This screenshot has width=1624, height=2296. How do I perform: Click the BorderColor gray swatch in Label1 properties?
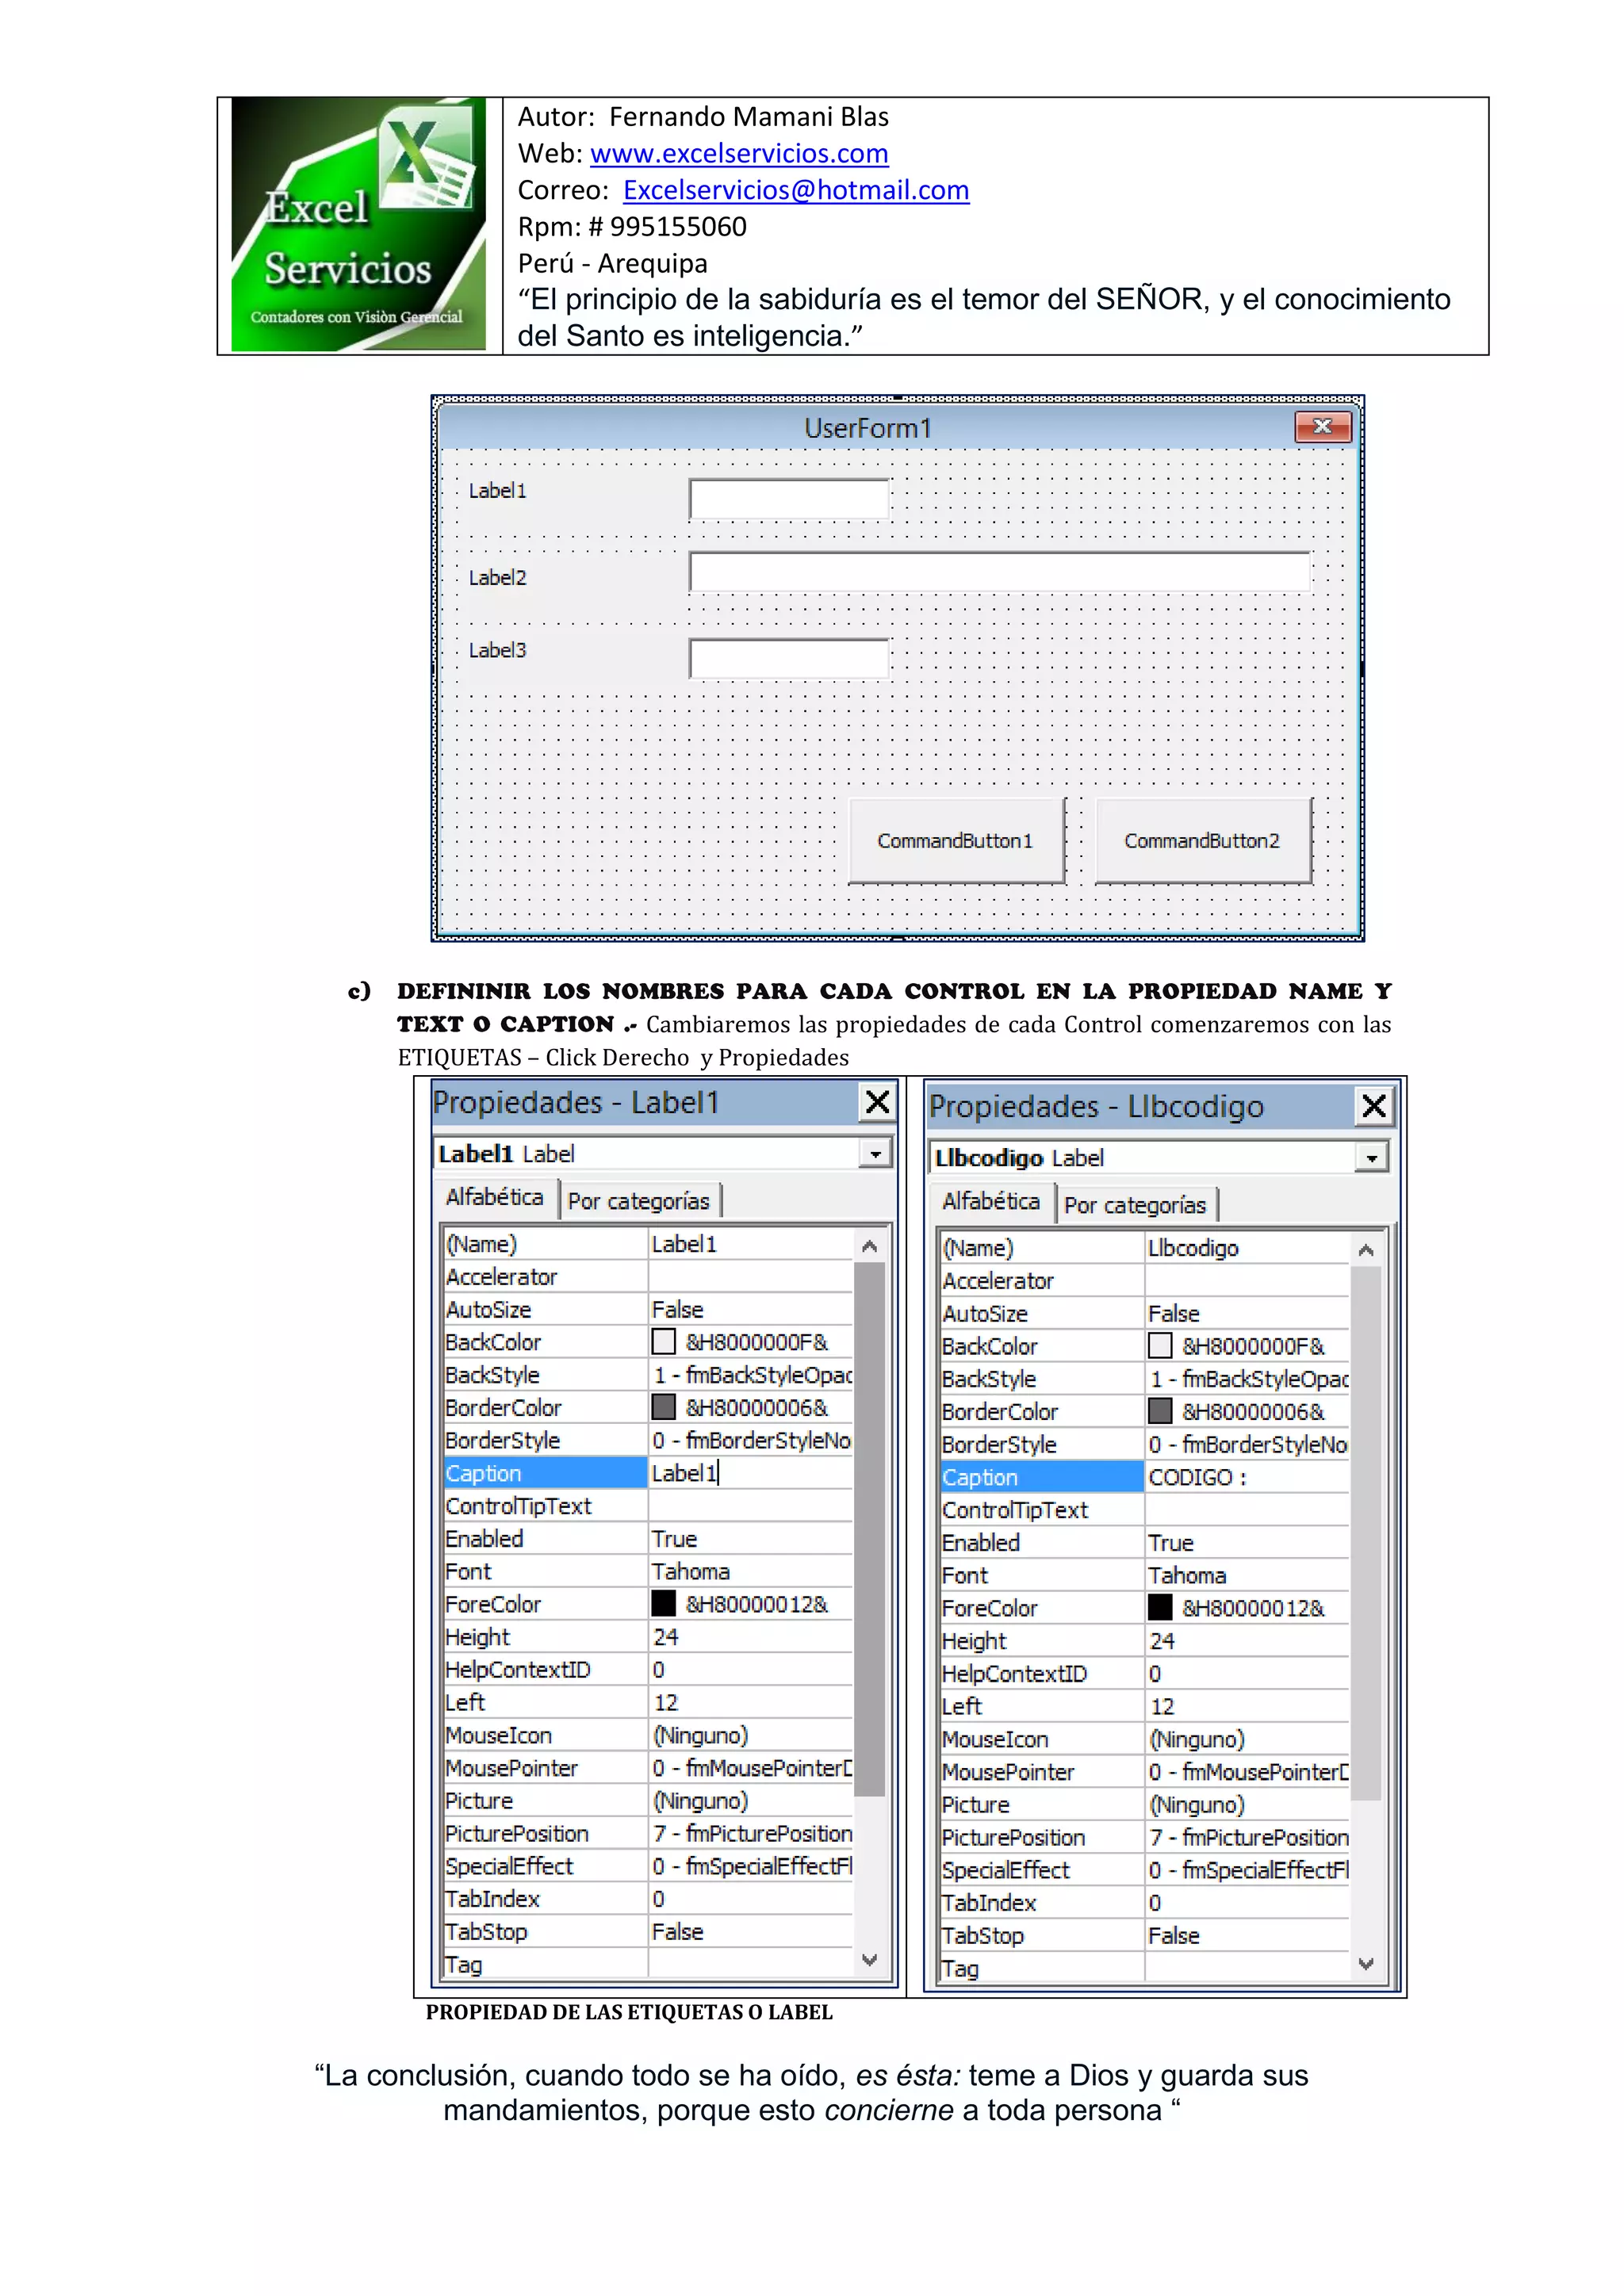pyautogui.click(x=664, y=1408)
